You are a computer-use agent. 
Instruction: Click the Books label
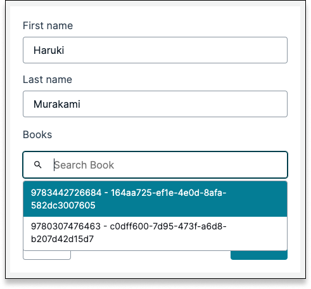[37, 134]
